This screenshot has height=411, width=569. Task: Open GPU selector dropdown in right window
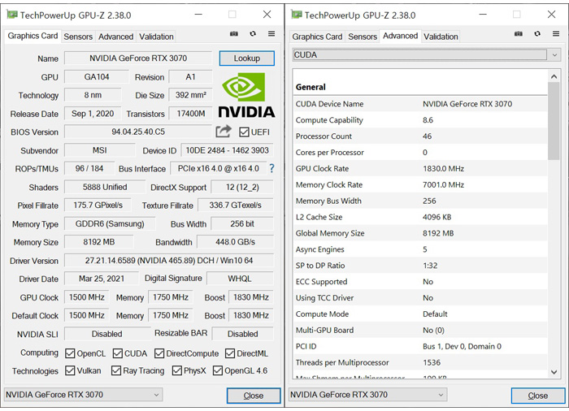(367, 395)
